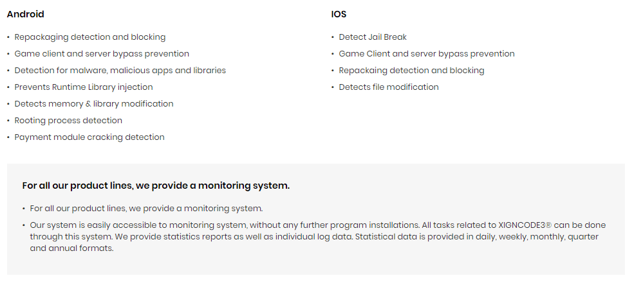This screenshot has height=285, width=634.
Task: Click 'Detect Jail Break' under IOS
Action: (373, 37)
